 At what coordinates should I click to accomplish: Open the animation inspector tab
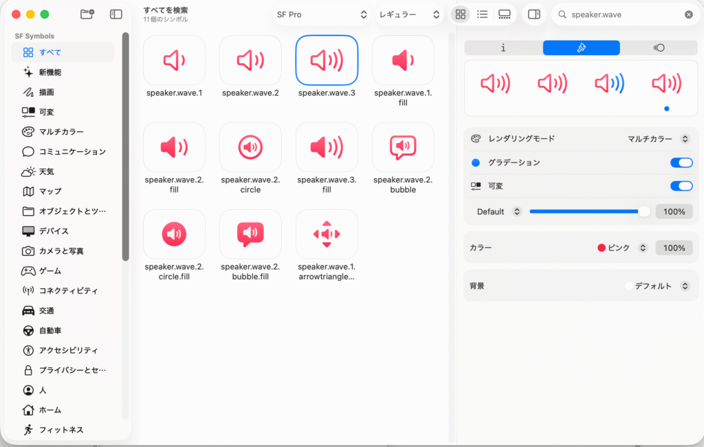coord(659,47)
